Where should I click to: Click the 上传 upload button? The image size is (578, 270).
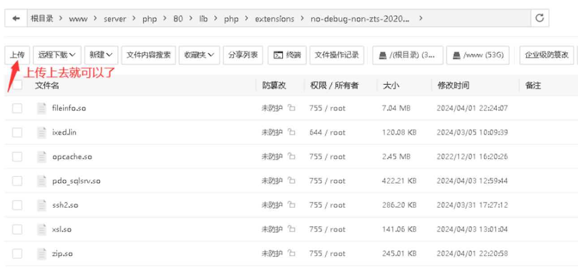(17, 55)
